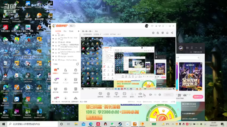Click the open padlock icon above the preview

pyautogui.click(x=158, y=33)
